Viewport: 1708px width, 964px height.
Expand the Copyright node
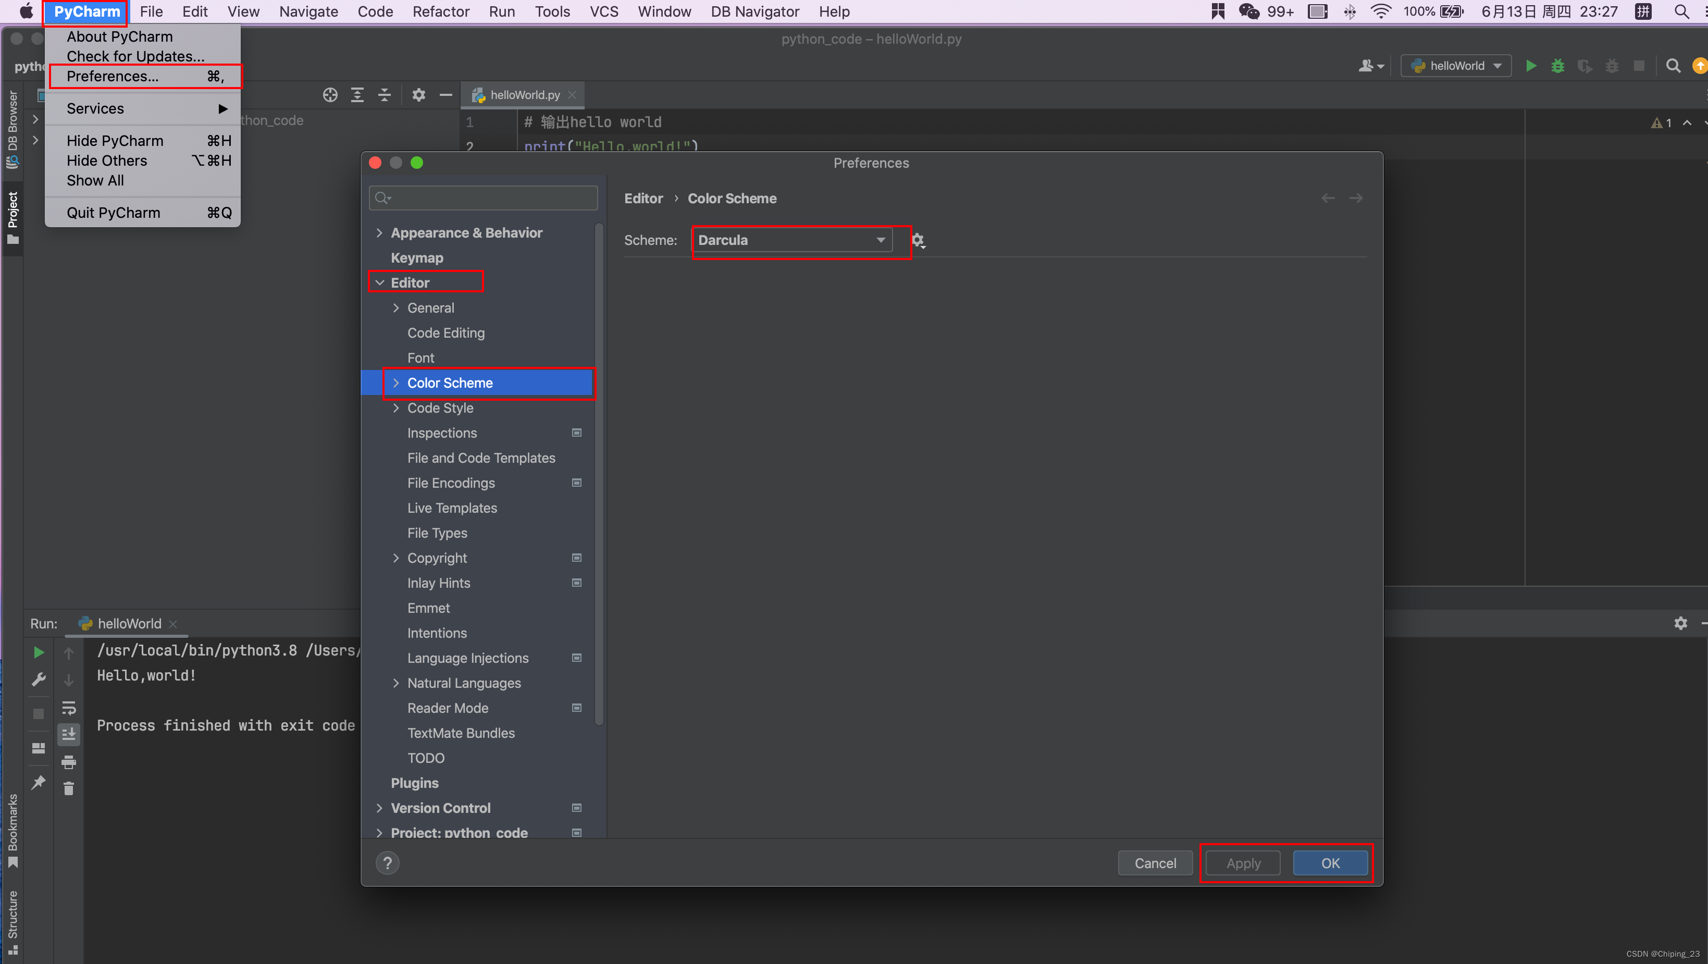click(x=396, y=558)
